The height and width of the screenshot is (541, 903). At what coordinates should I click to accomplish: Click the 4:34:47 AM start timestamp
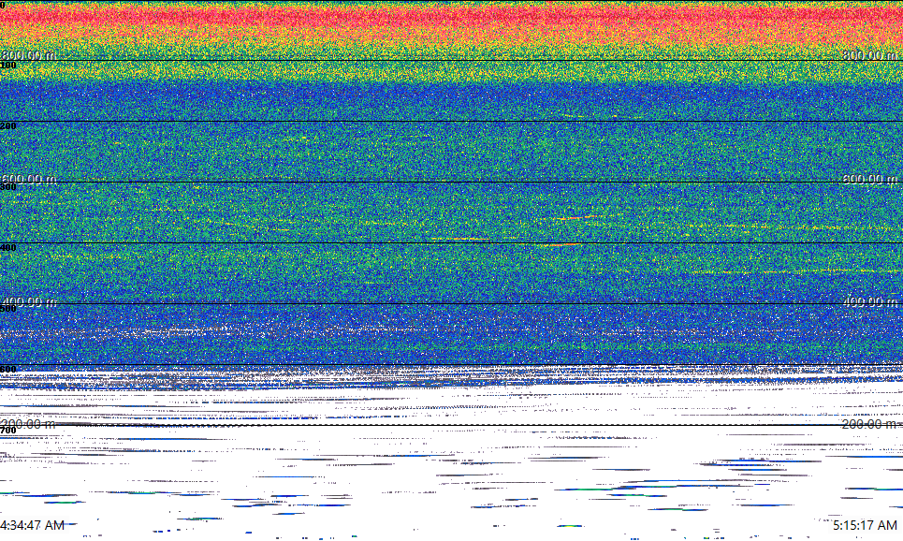click(x=34, y=525)
